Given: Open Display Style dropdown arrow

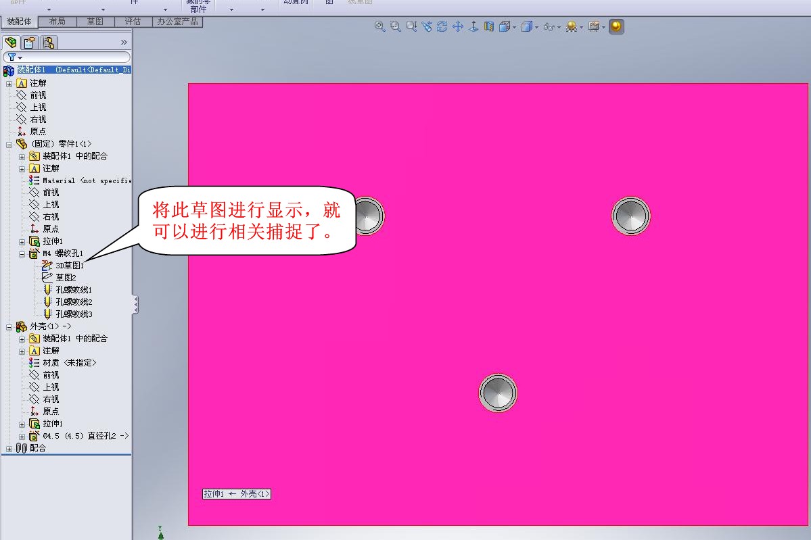Looking at the screenshot, I should (536, 28).
